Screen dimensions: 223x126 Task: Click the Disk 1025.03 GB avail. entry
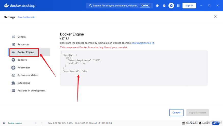tap(94, 123)
